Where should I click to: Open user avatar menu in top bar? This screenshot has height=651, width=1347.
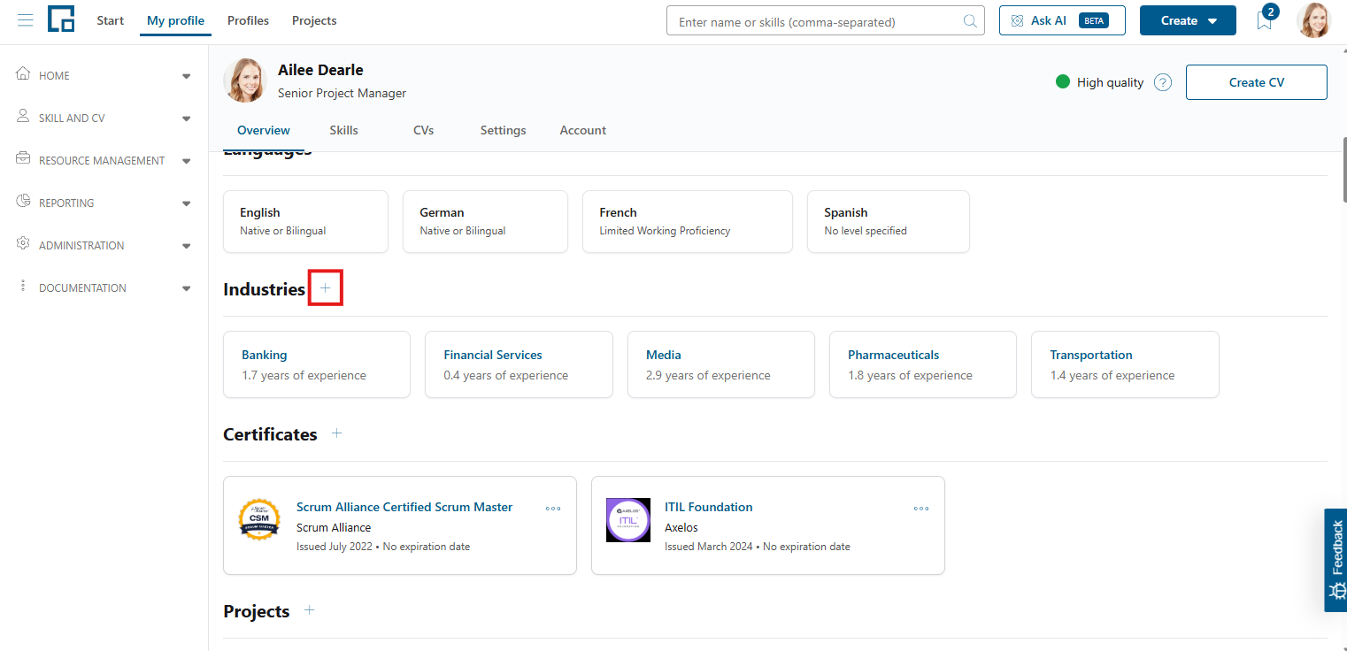tap(1313, 20)
